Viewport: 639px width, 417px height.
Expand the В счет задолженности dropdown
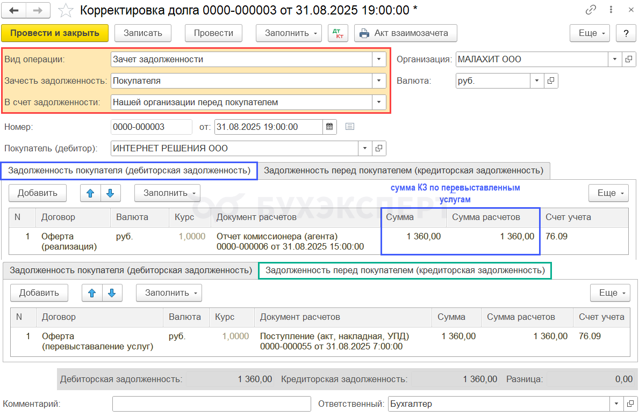point(379,102)
